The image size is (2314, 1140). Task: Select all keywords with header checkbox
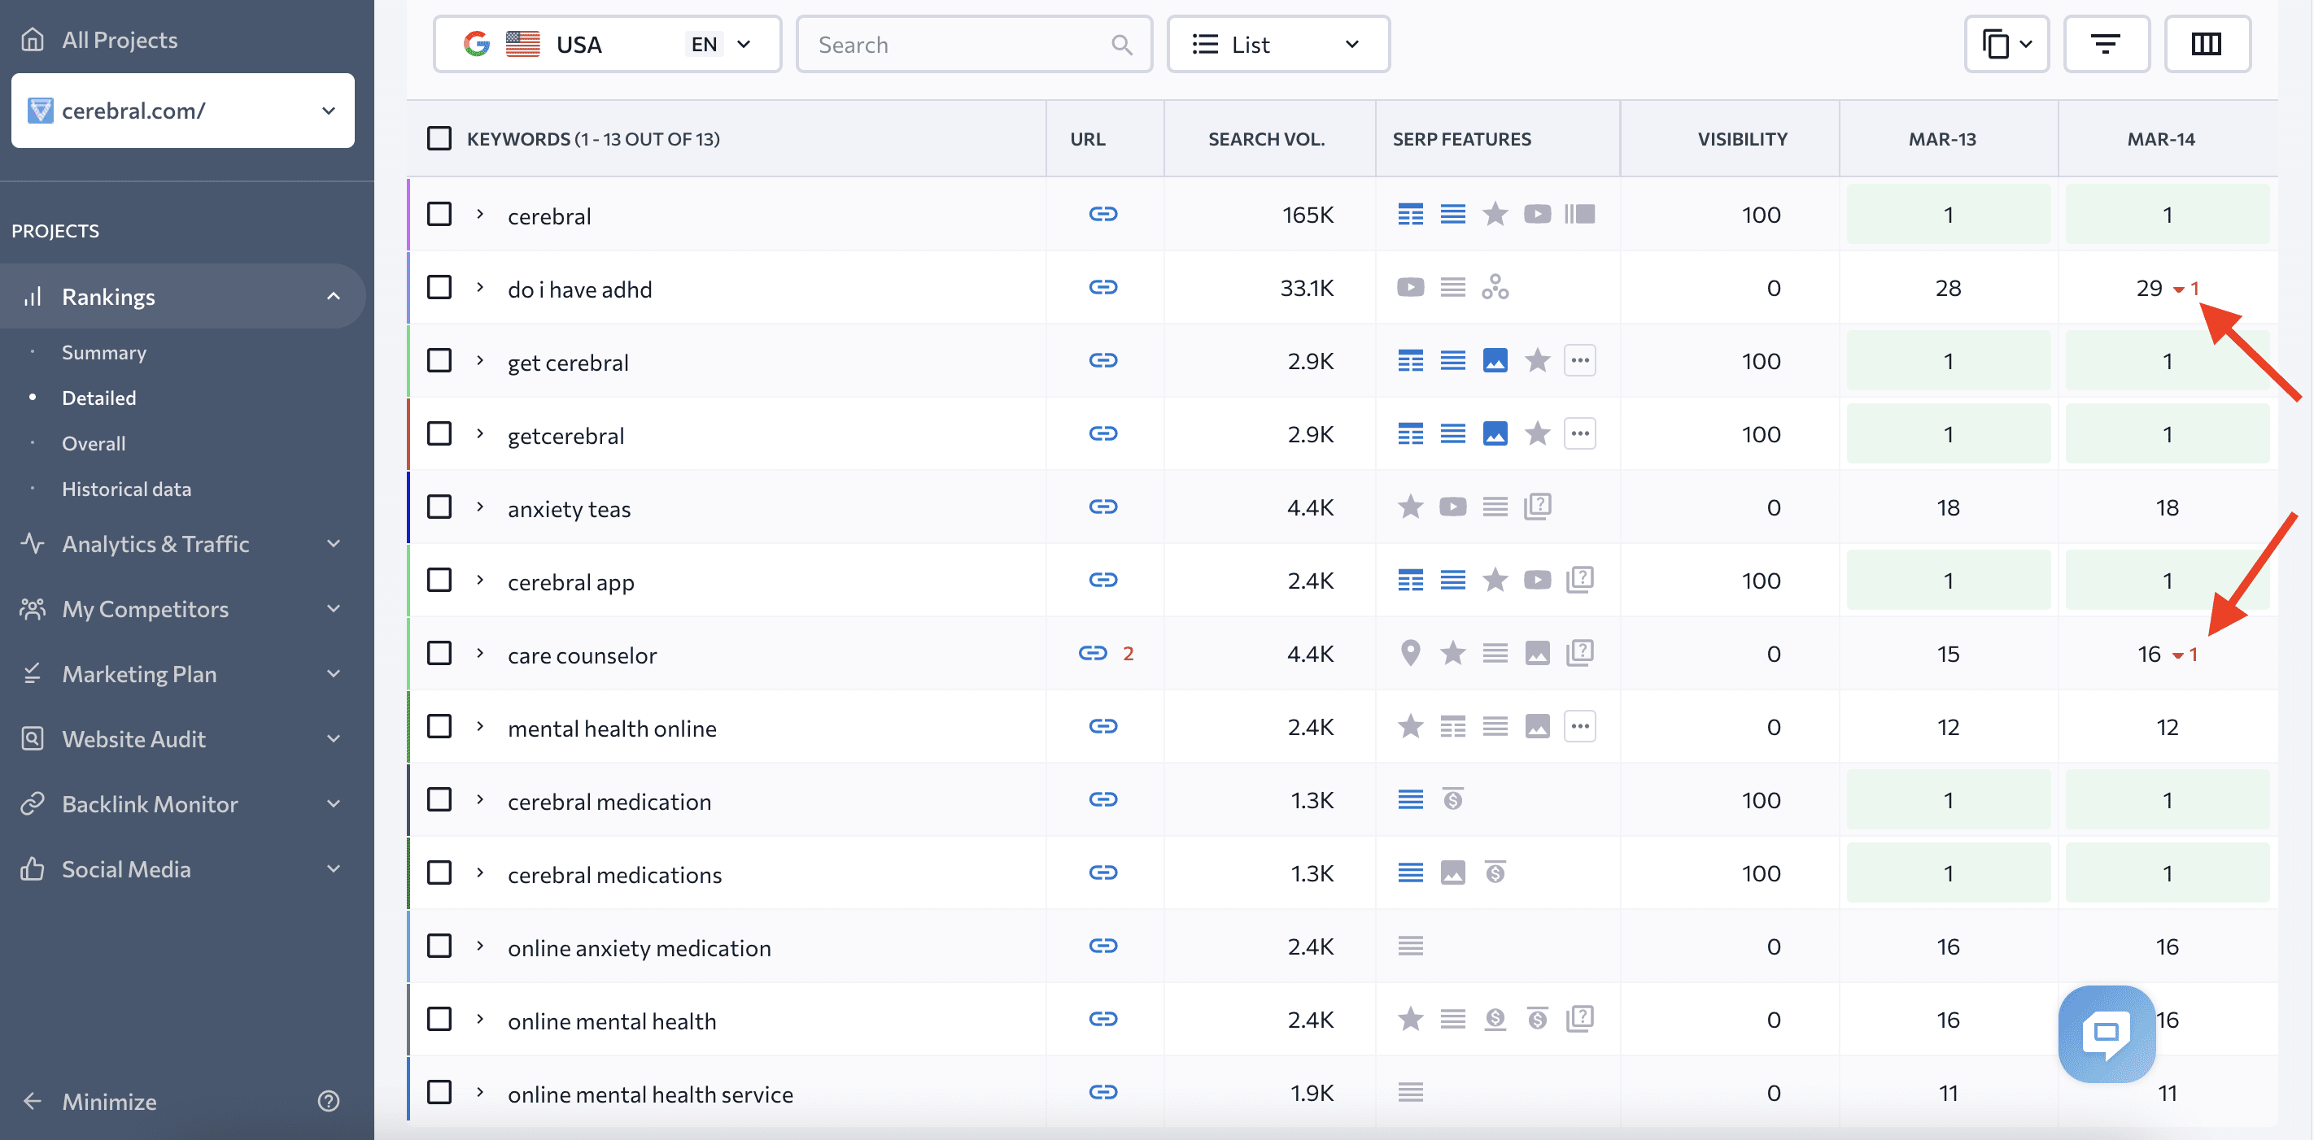439,138
